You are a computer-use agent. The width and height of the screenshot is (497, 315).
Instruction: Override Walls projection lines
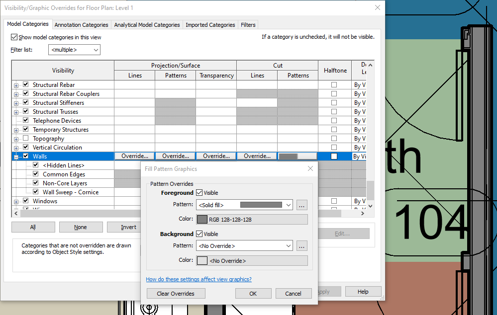tap(135, 156)
